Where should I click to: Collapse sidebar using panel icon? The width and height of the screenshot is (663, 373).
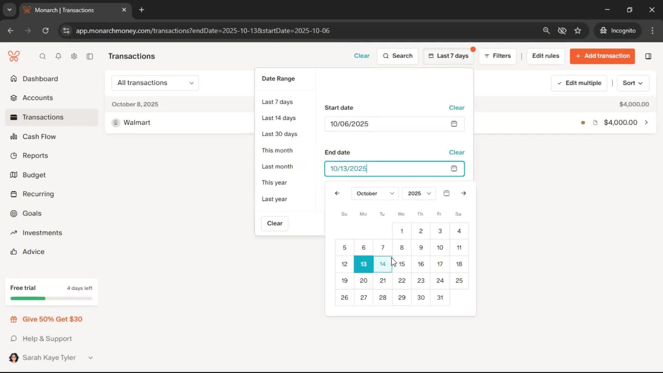(x=90, y=56)
